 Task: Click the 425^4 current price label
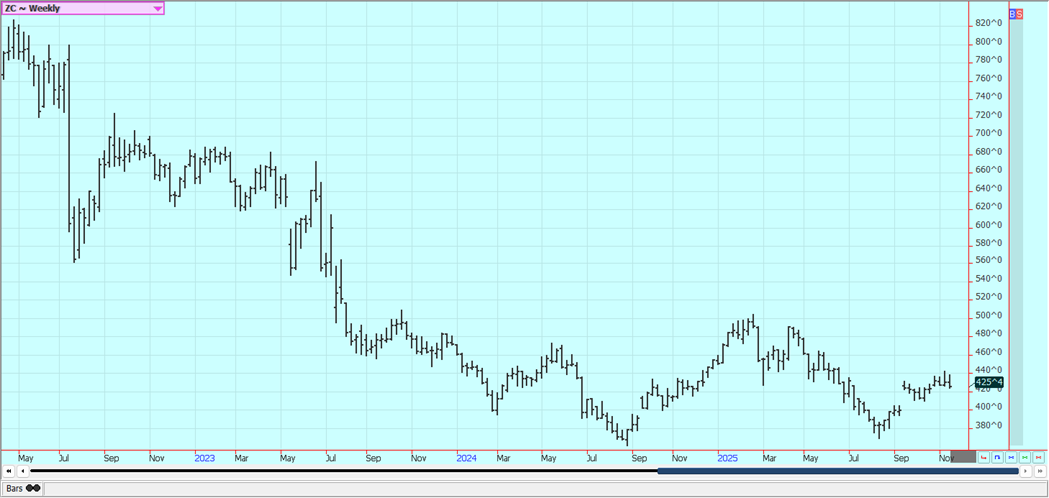[x=988, y=382]
